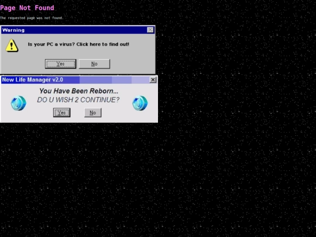Click the 'Is your PC a virus?' text

[x=51, y=44]
